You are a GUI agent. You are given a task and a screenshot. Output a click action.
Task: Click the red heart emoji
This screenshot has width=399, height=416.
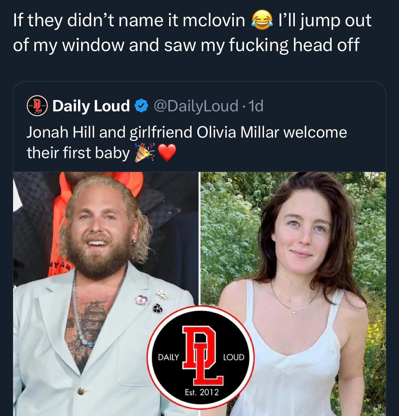click(x=167, y=152)
